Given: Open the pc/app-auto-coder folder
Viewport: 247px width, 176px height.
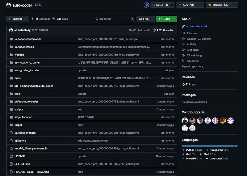Looking at the screenshot, I should [x=26, y=102].
